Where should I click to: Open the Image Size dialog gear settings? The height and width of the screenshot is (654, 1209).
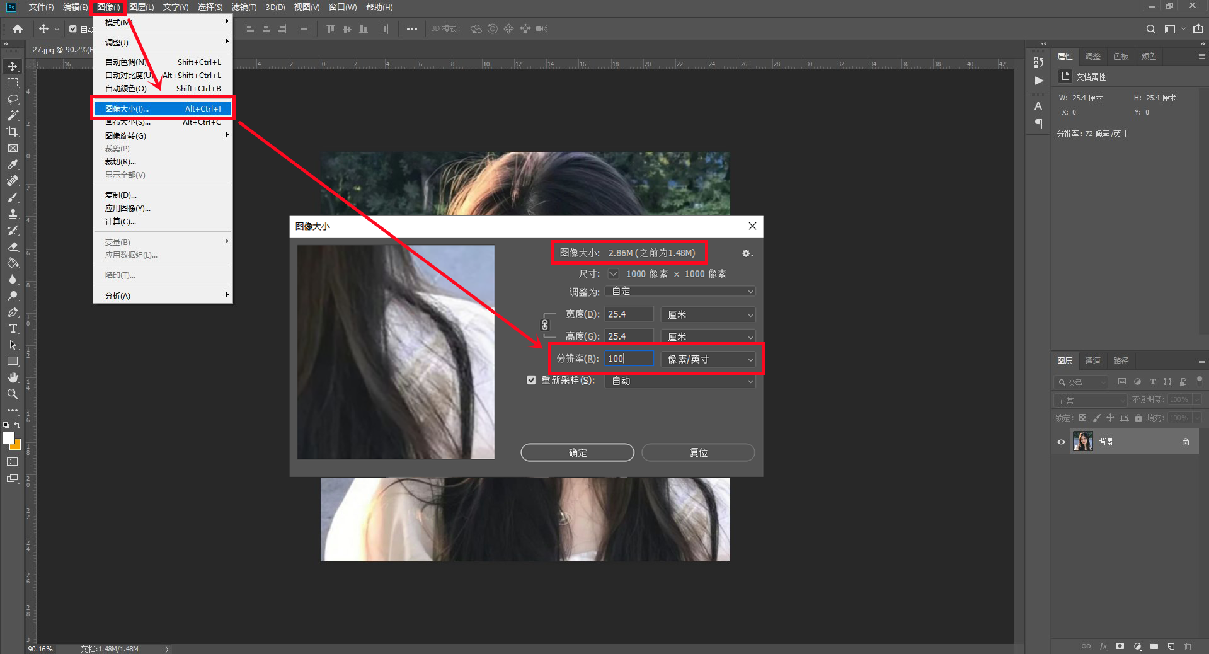click(x=747, y=253)
